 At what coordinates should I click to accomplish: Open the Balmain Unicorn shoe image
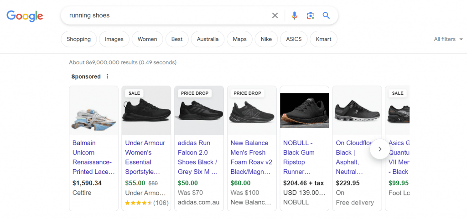93,111
